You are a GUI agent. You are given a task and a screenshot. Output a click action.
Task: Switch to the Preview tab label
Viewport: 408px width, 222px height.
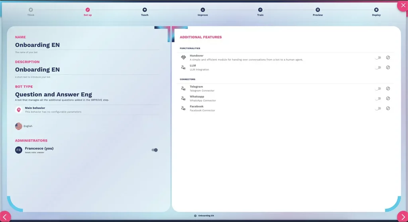(318, 15)
